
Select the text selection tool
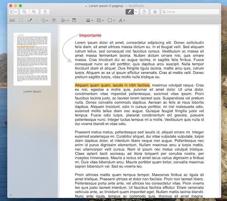click(x=12, y=21)
